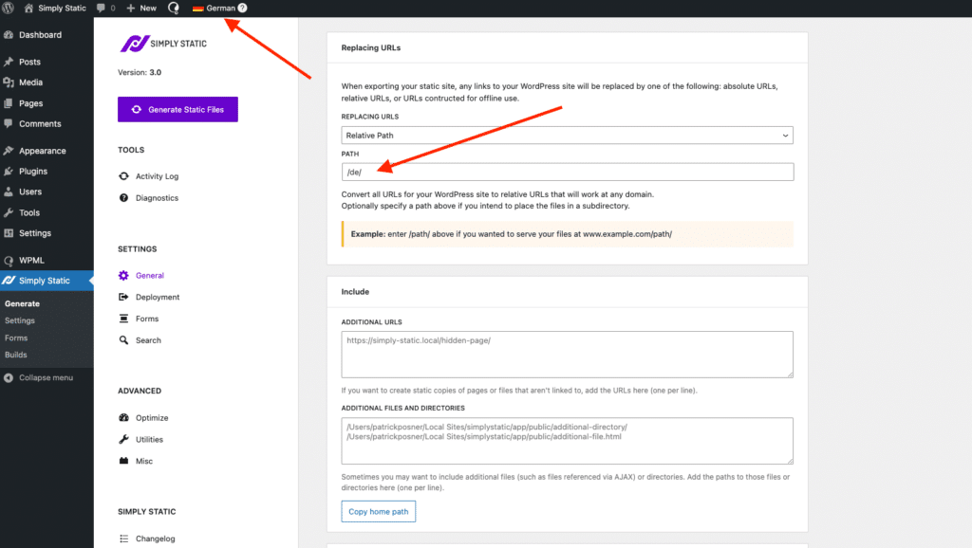The width and height of the screenshot is (972, 548).
Task: Open the Misc settings link
Action: [144, 462]
